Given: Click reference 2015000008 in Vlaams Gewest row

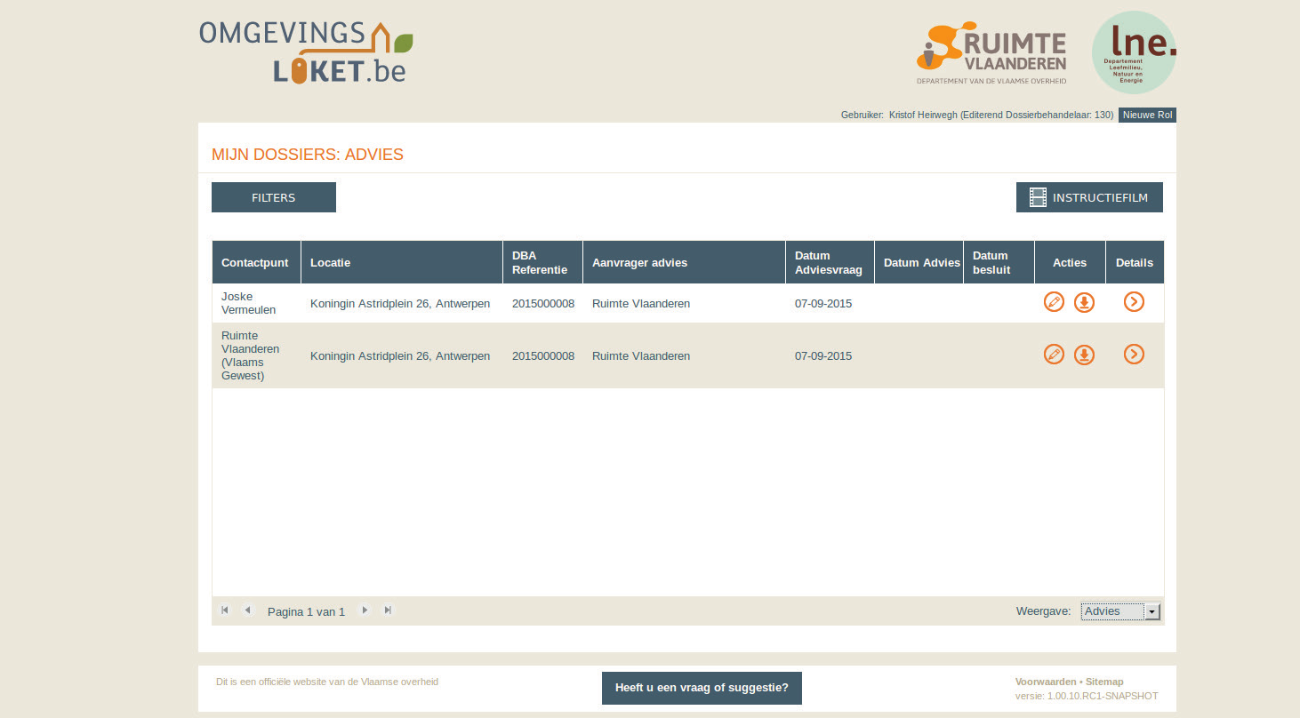Looking at the screenshot, I should tap(543, 355).
